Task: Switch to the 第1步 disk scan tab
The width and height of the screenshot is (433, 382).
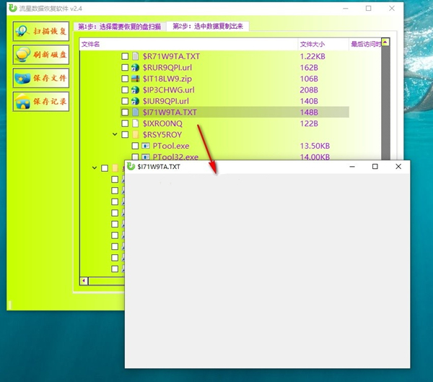Action: click(119, 26)
